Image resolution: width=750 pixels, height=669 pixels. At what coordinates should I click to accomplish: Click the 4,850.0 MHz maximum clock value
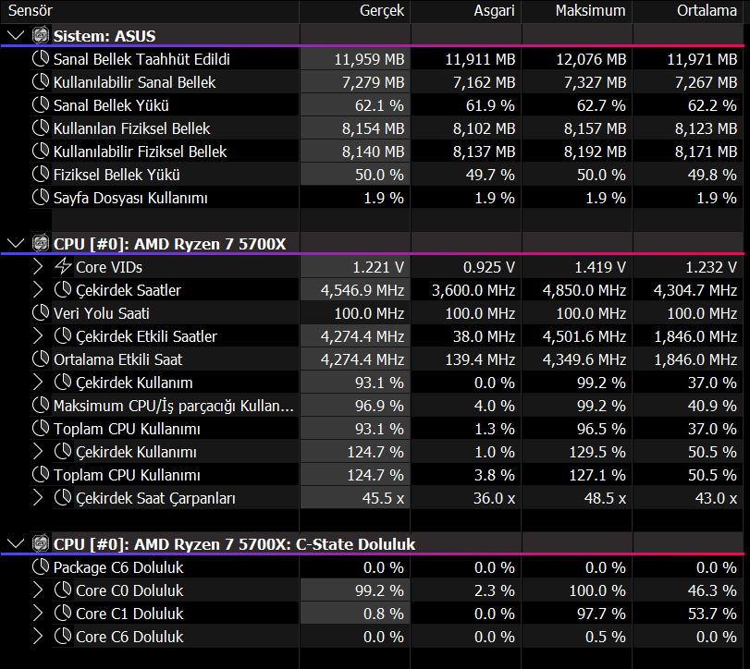click(x=584, y=290)
